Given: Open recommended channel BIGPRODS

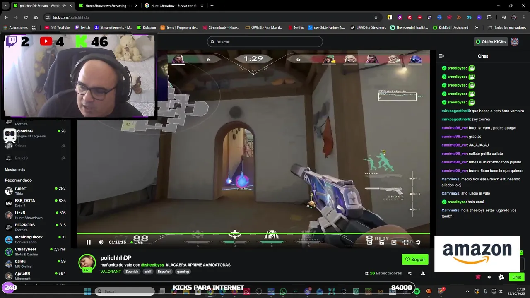Looking at the screenshot, I should [35, 227].
